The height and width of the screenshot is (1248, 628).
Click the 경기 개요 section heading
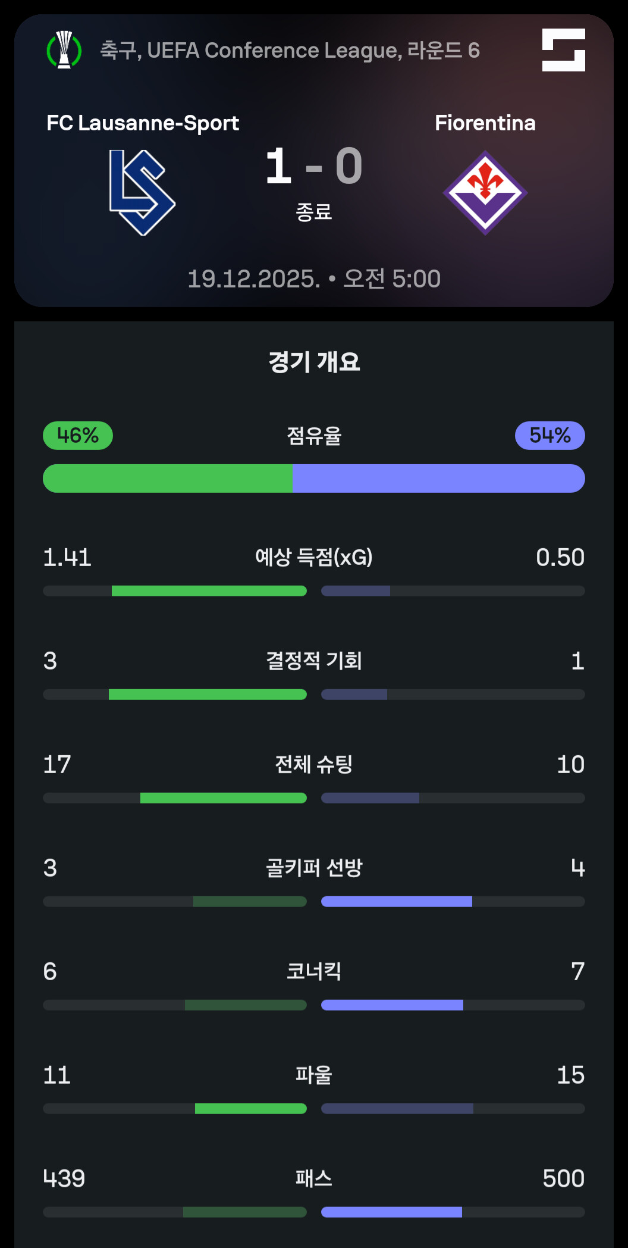[314, 362]
